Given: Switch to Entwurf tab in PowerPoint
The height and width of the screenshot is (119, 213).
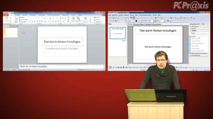Looking at the screenshot, I should point(25,15).
